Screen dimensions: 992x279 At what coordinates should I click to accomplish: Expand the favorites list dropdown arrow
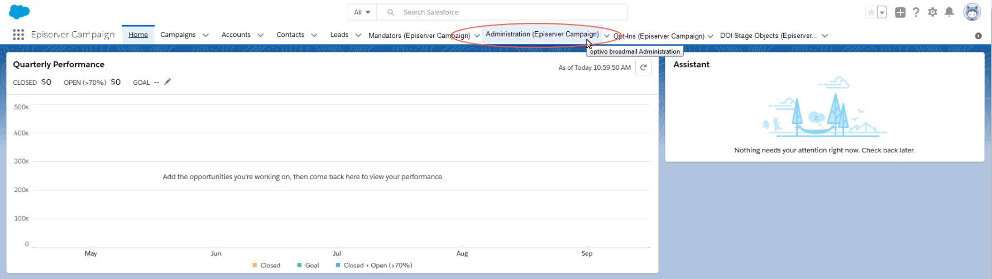point(882,12)
